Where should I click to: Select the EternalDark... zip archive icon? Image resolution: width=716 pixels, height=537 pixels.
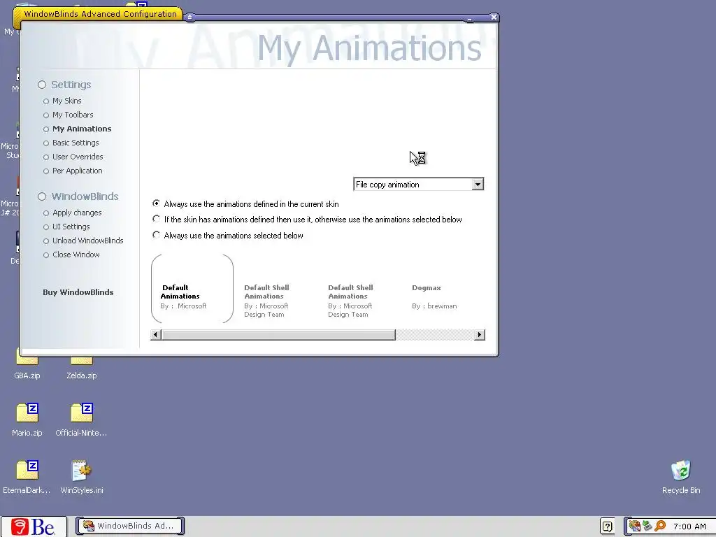point(27,470)
